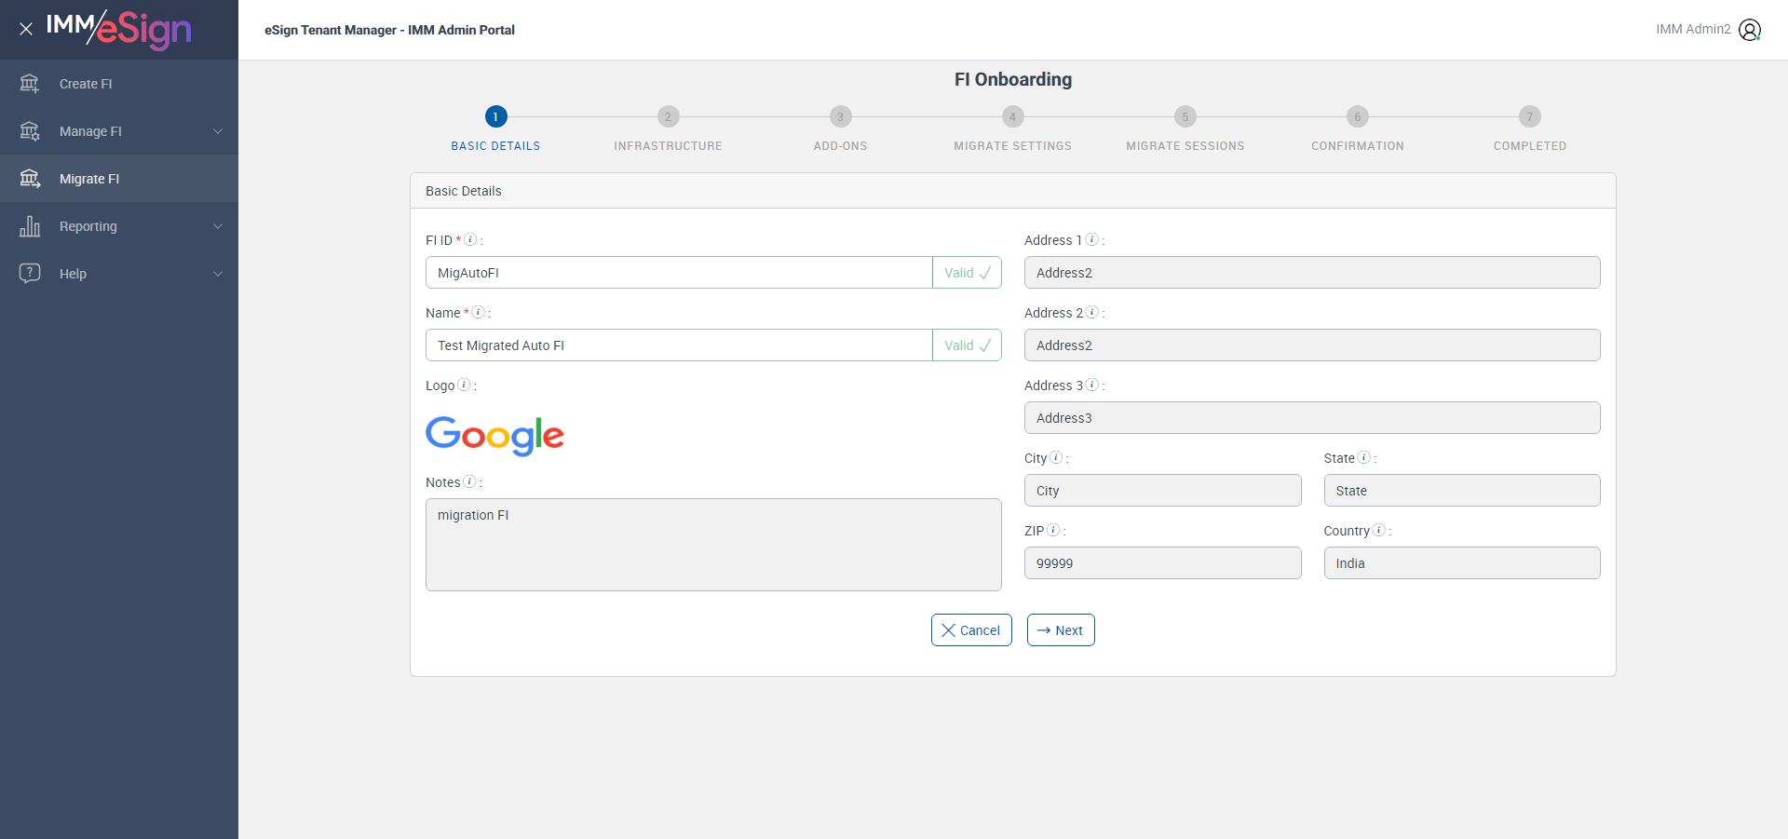Expand the Reporting menu chevron

click(218, 226)
